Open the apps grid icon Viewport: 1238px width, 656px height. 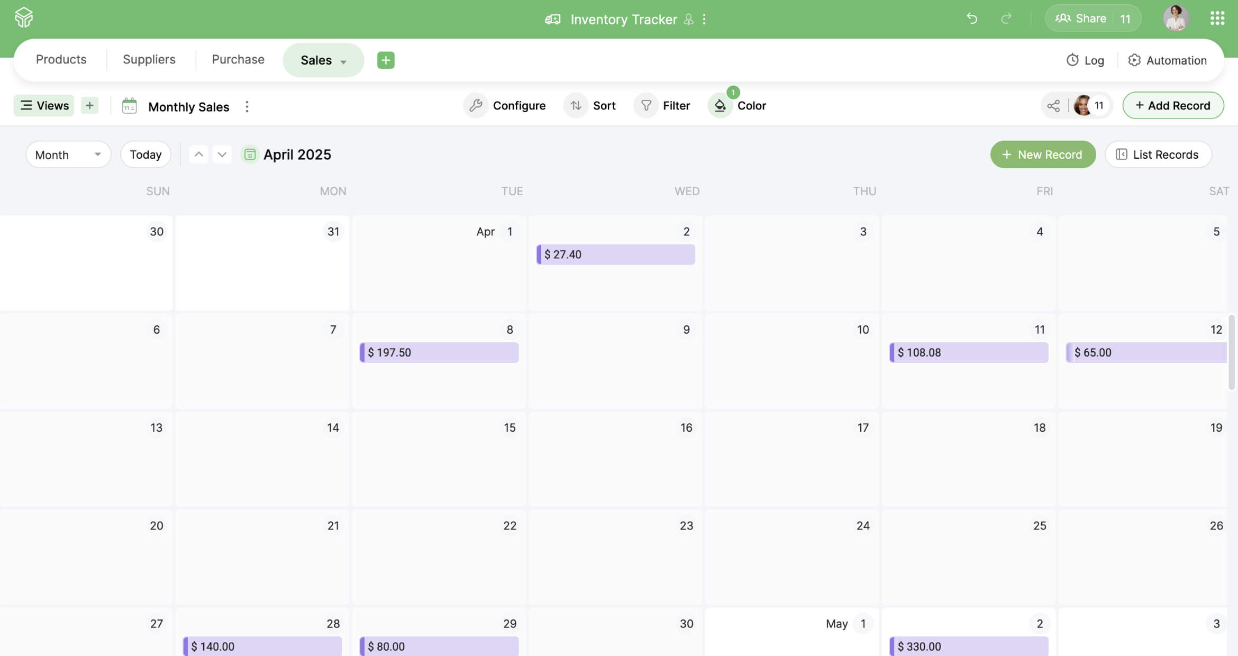point(1217,19)
